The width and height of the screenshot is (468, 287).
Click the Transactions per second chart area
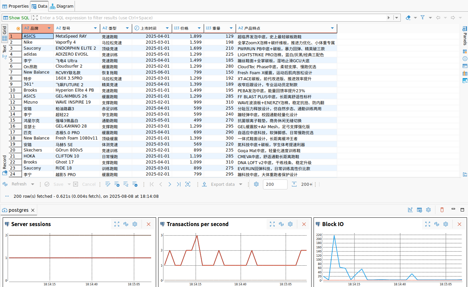(x=235, y=258)
